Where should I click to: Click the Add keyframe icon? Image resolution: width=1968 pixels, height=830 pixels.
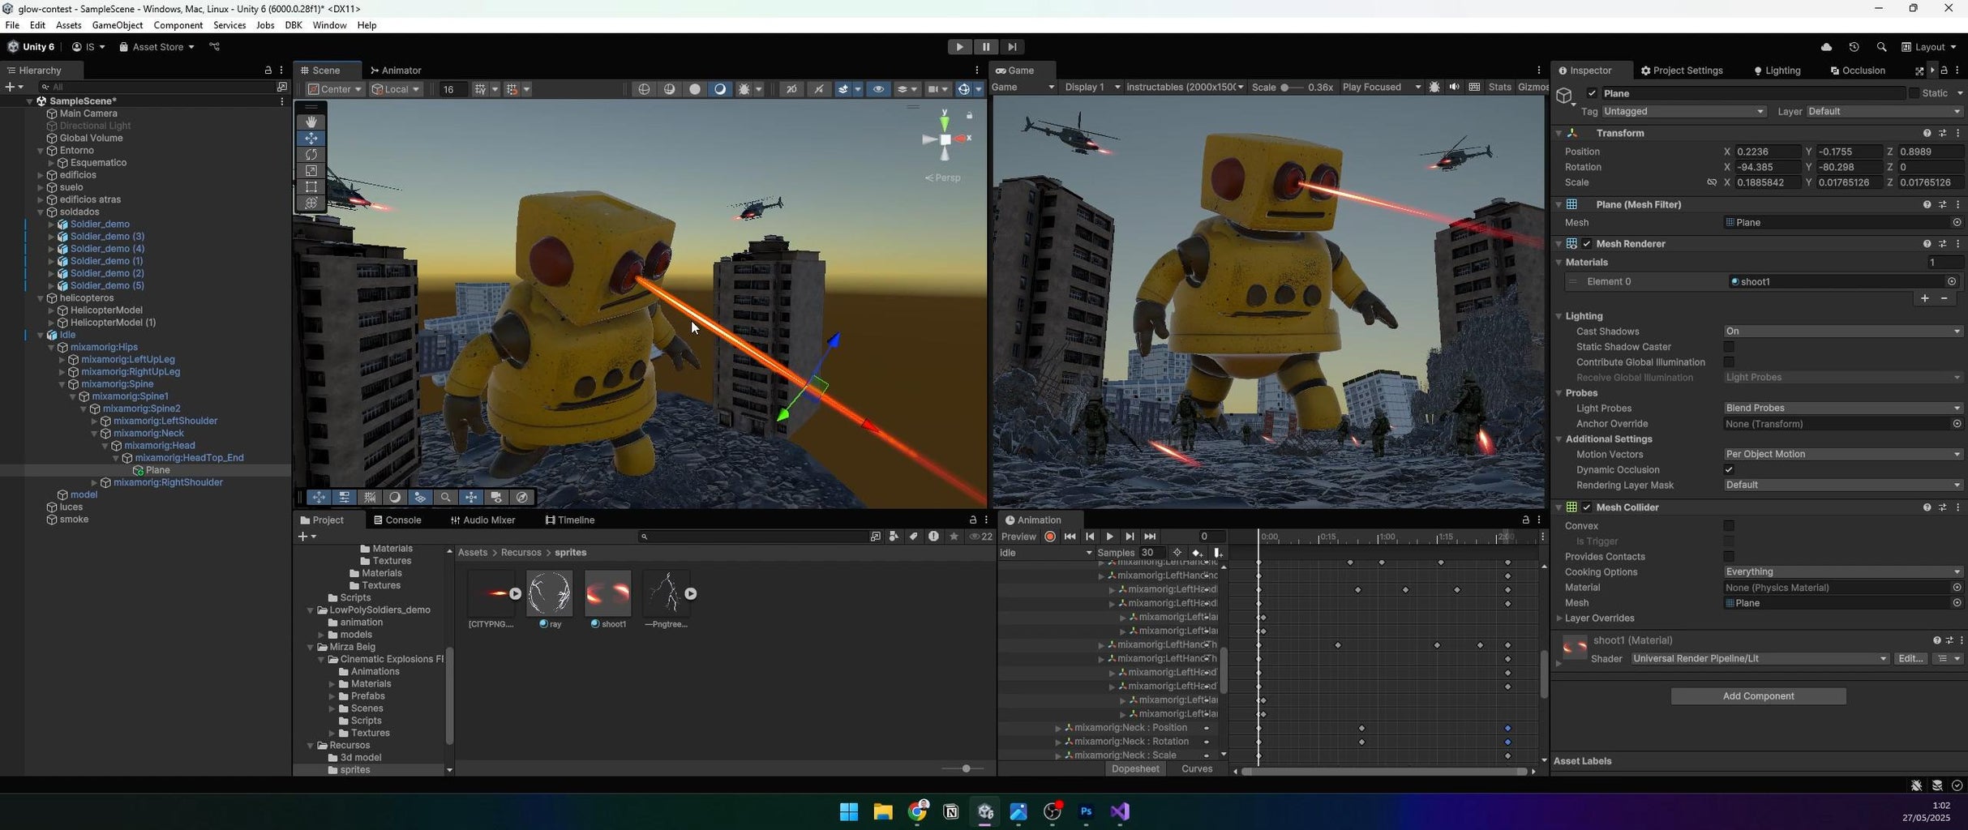pyautogui.click(x=1197, y=553)
